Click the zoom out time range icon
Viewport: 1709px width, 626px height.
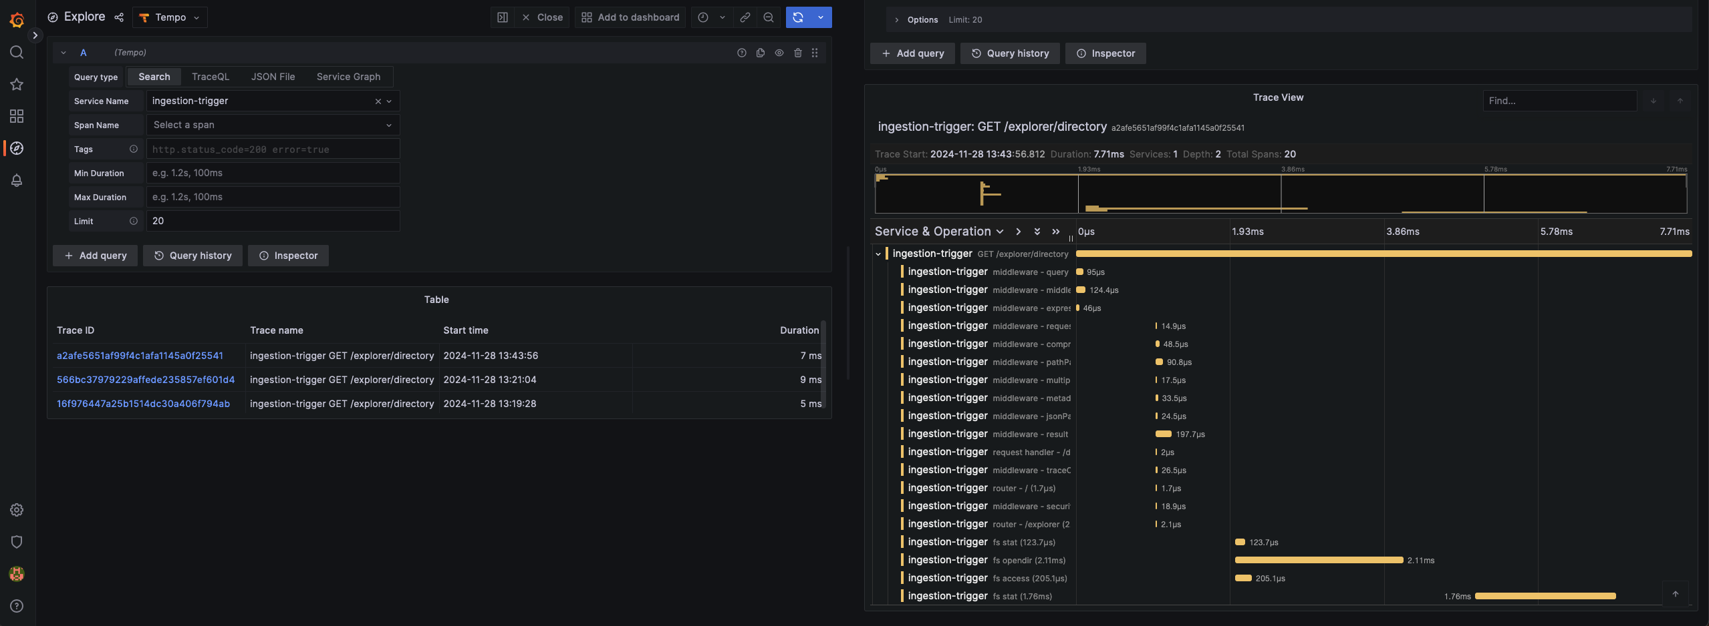(x=769, y=17)
